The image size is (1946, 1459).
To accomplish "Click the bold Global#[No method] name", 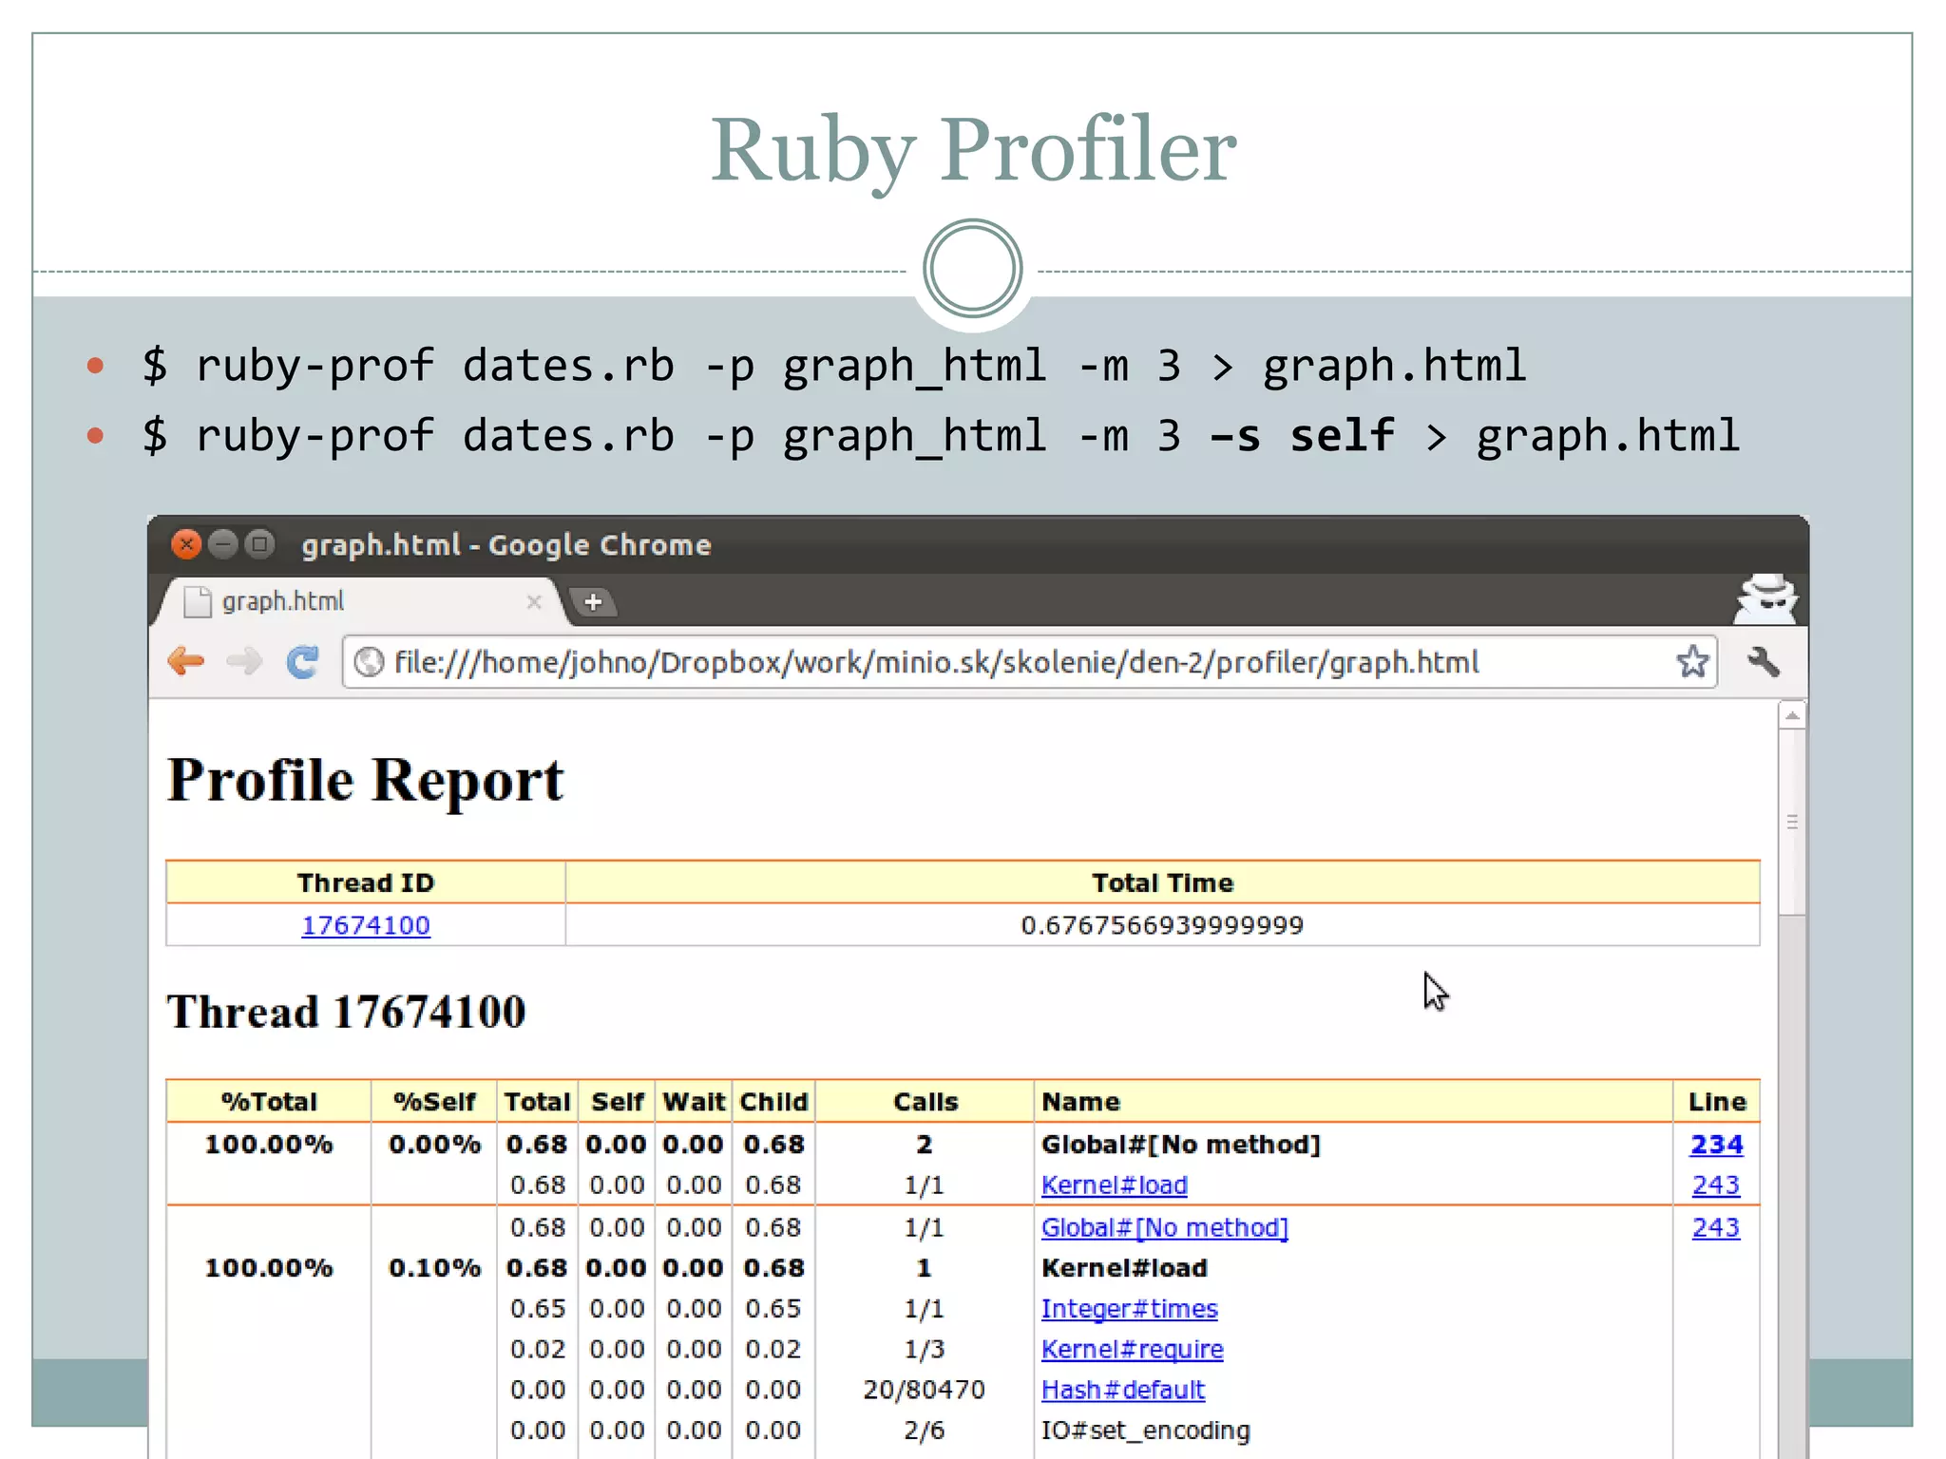I will [x=1181, y=1145].
